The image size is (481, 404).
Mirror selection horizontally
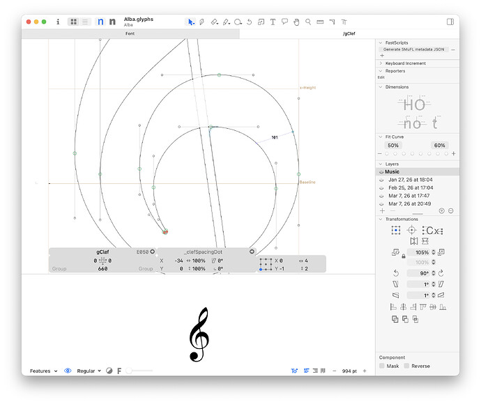click(x=414, y=241)
